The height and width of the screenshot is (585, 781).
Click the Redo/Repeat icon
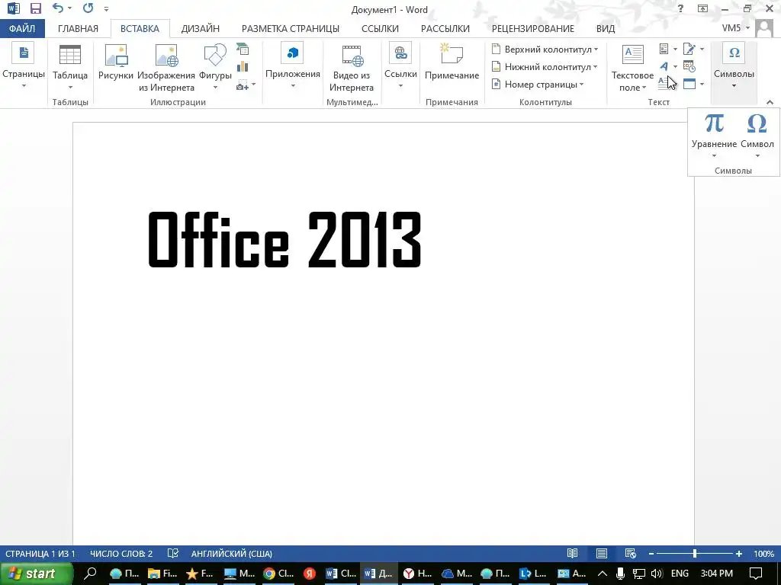click(x=88, y=8)
